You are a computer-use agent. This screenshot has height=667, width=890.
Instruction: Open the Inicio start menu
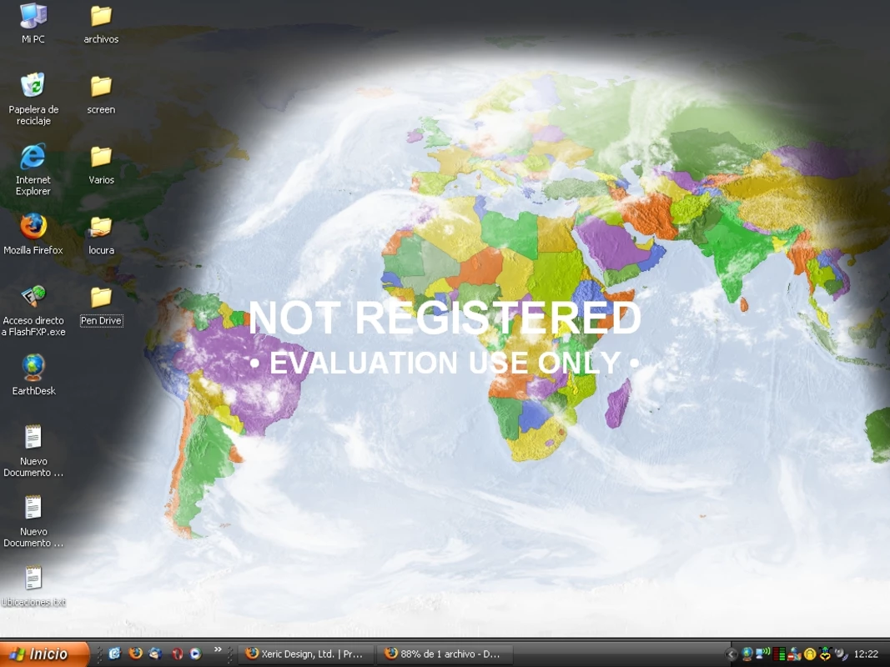coord(44,654)
